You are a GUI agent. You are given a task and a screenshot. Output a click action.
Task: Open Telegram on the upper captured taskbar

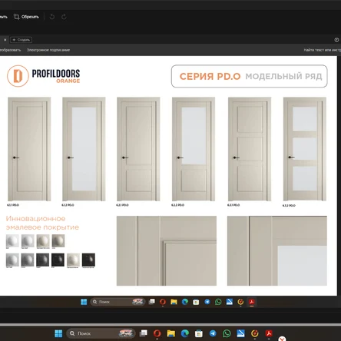coord(207,302)
